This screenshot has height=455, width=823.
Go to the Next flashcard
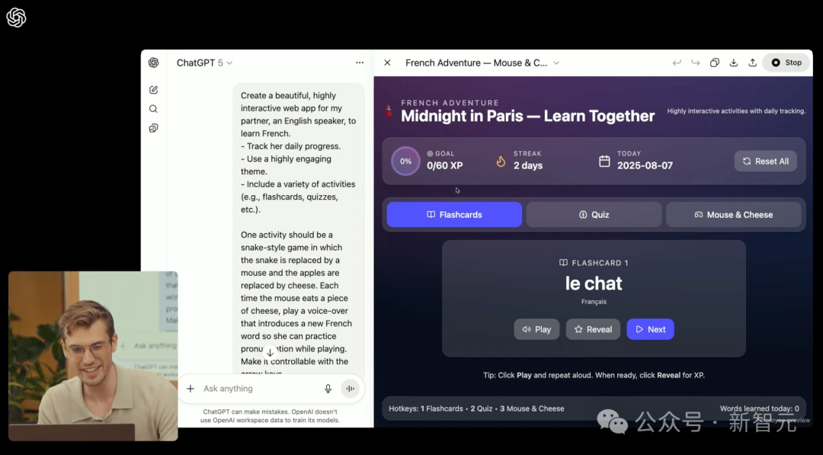(x=650, y=329)
